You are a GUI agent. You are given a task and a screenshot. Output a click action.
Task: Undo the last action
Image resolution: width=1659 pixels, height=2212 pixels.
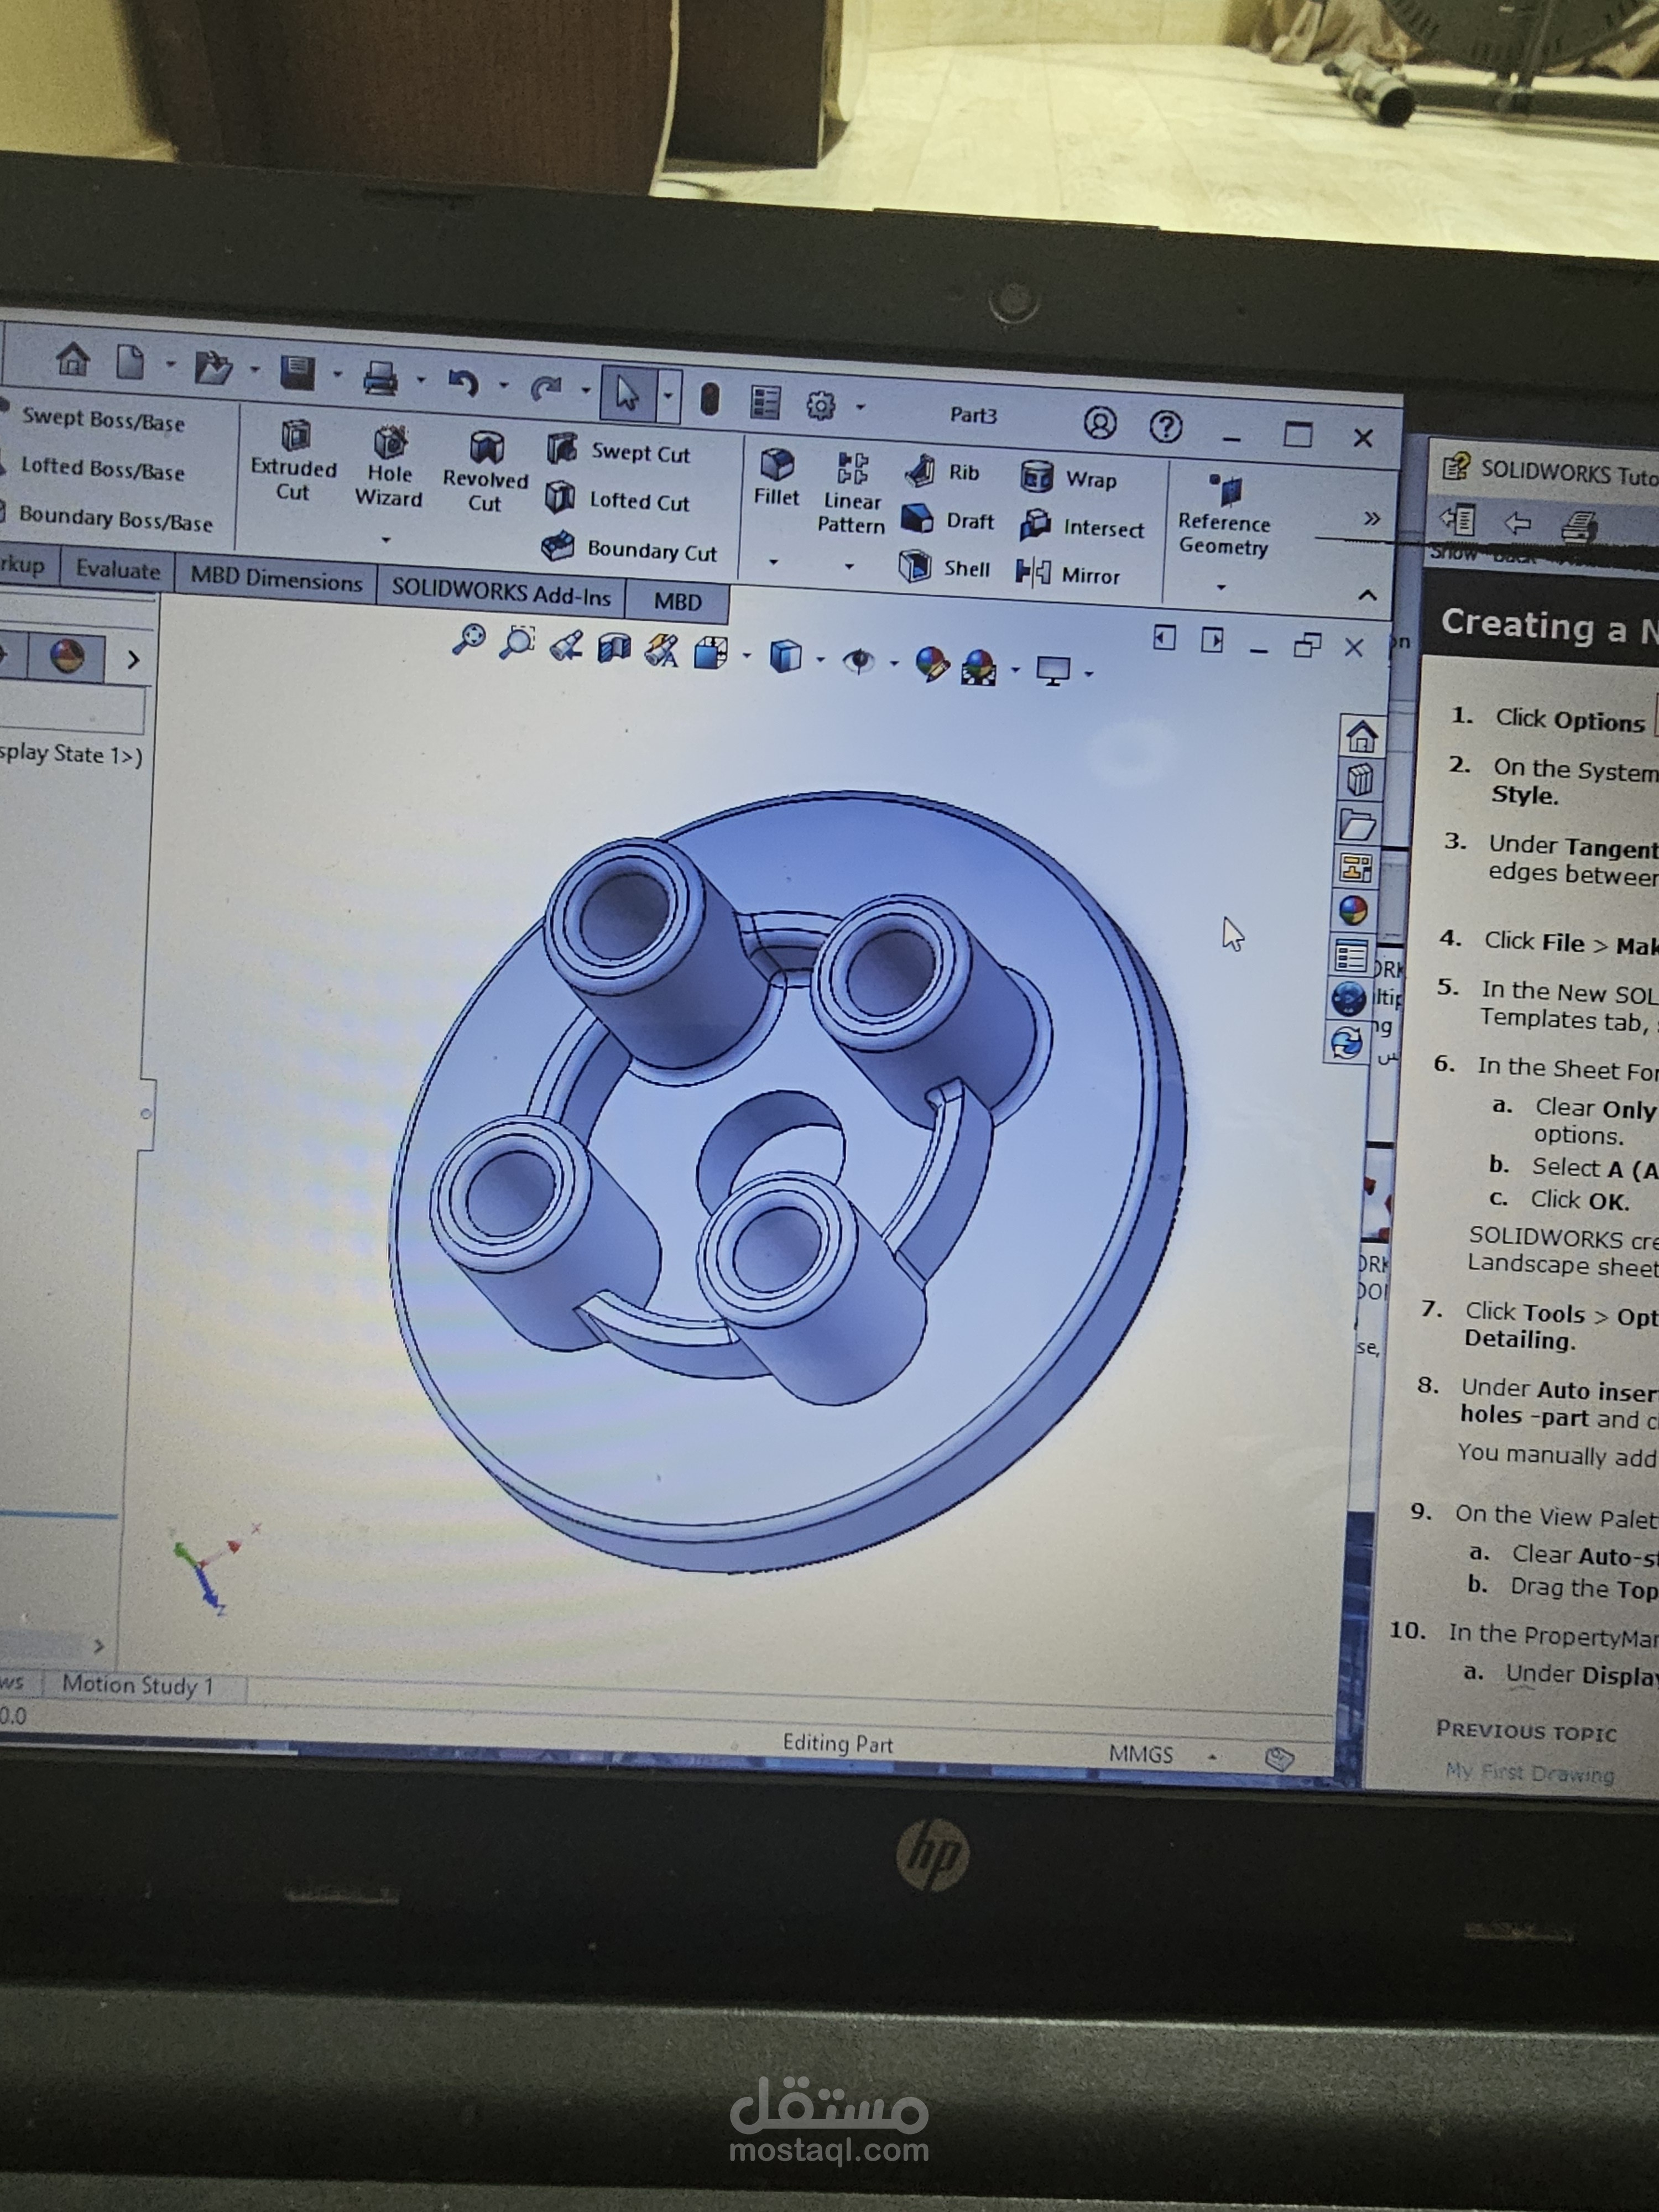pyautogui.click(x=463, y=383)
